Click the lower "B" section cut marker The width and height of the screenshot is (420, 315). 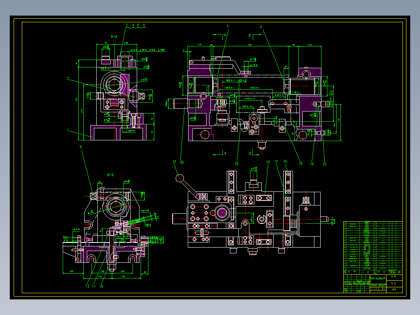(x=250, y=153)
